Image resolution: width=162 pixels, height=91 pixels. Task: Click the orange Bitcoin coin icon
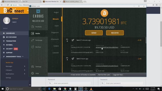click(104, 13)
